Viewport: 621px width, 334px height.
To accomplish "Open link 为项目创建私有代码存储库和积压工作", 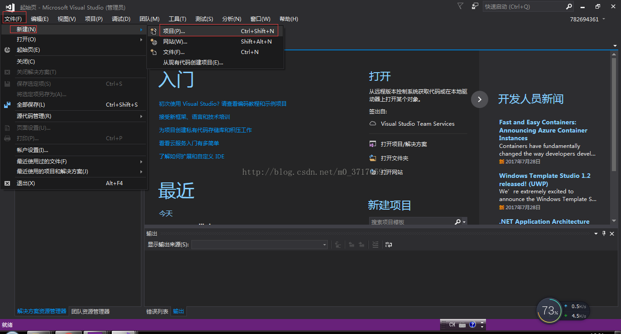I will tap(205, 130).
